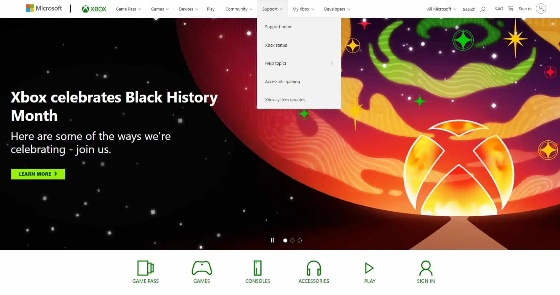560x295 pixels.
Task: Click the Sign In person icon
Action: point(426,268)
